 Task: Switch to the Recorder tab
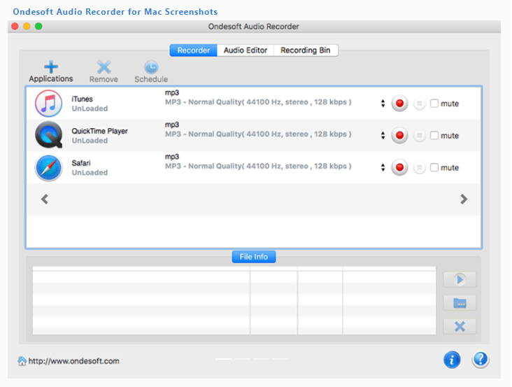pos(193,50)
